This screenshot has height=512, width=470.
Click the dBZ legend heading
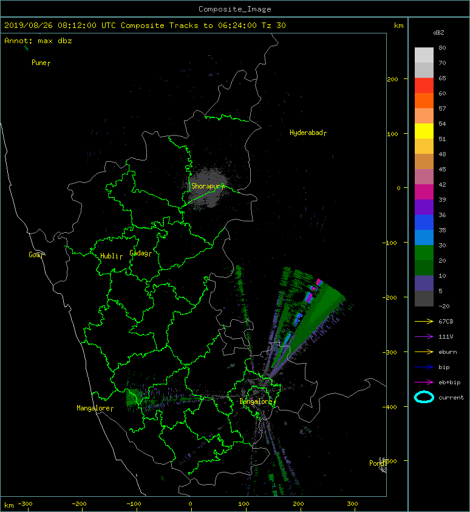point(438,33)
